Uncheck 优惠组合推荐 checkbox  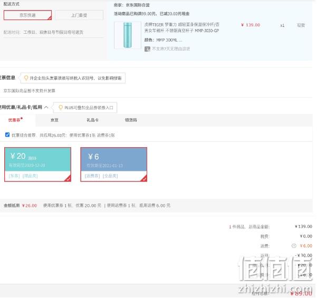(x=7, y=134)
